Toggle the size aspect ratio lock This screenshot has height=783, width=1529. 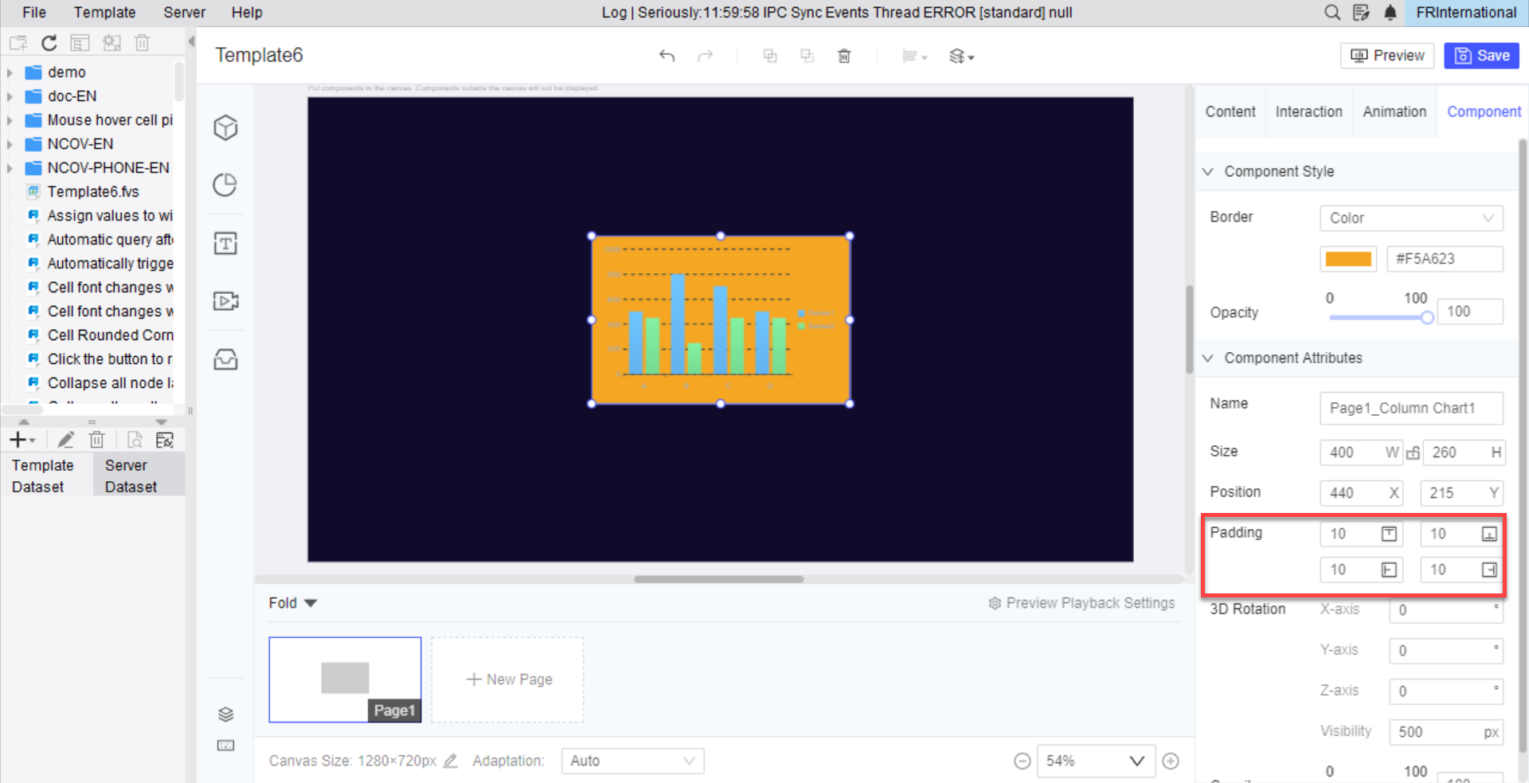coord(1413,452)
